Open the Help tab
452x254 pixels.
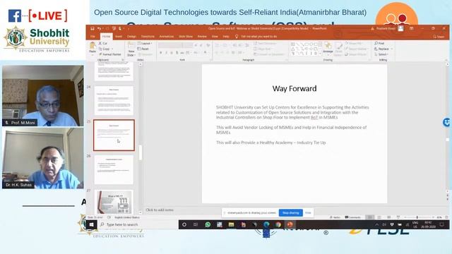tap(226, 37)
